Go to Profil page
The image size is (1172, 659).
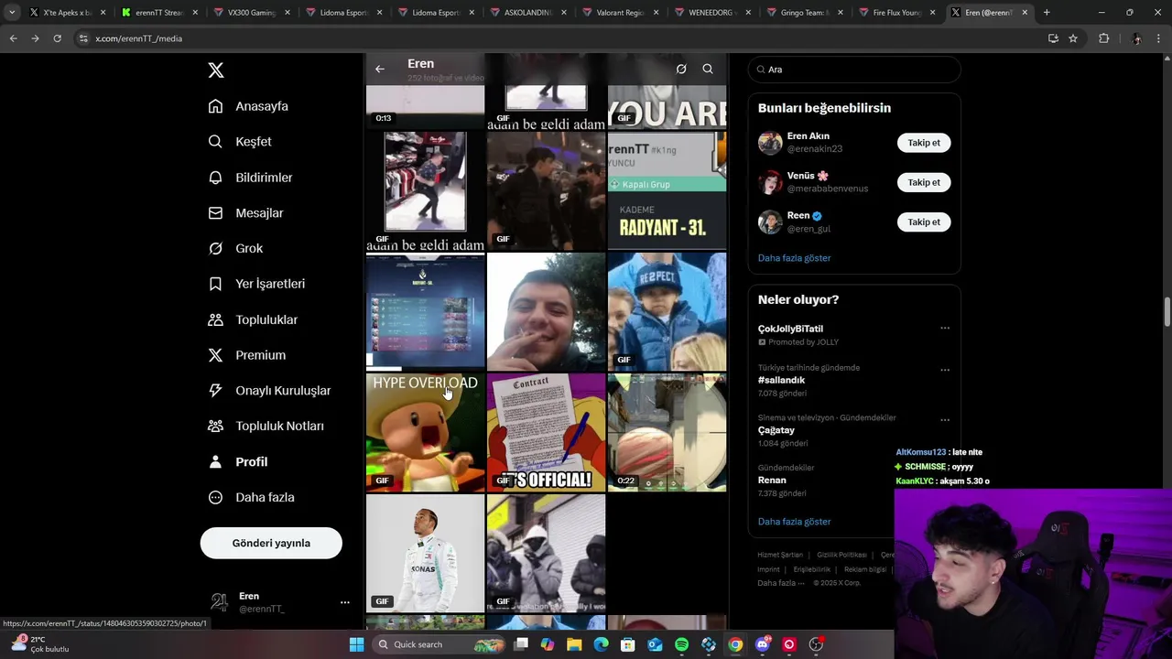[x=238, y=462]
